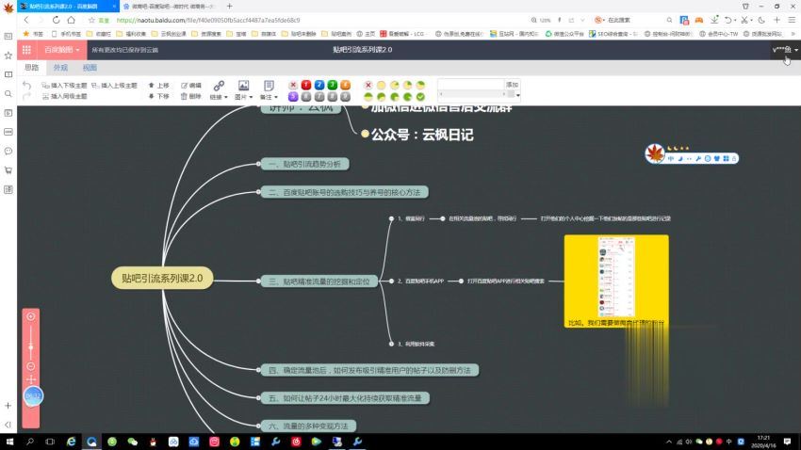This screenshot has height=450, width=801.
Task: Click the insert sibling topic button (插入同级主题)
Action: tap(64, 96)
